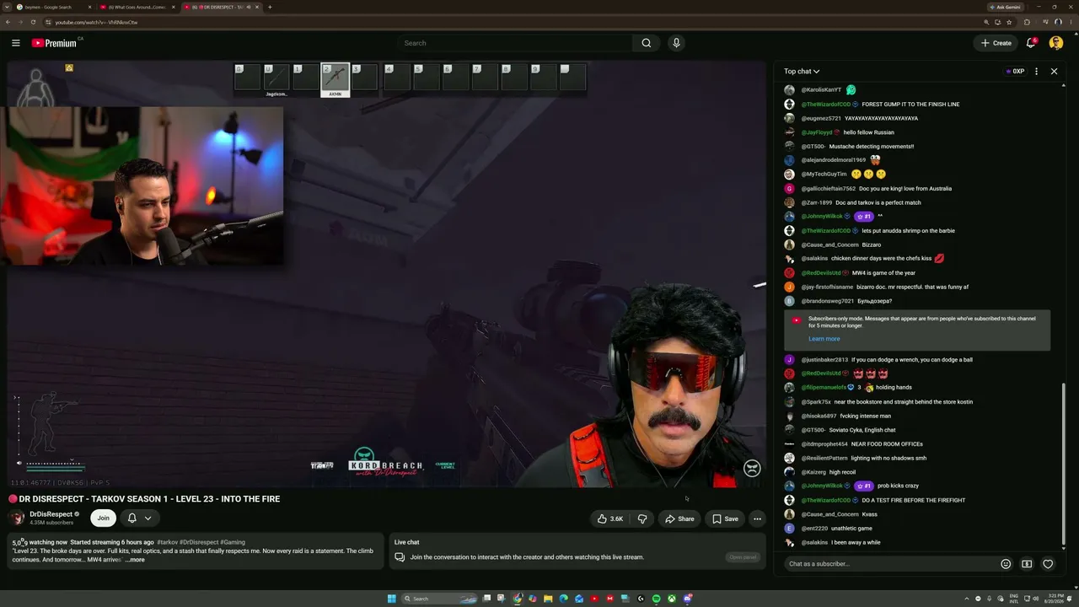Click the stream video player
This screenshot has width=1079, height=607.
pyautogui.click(x=387, y=273)
